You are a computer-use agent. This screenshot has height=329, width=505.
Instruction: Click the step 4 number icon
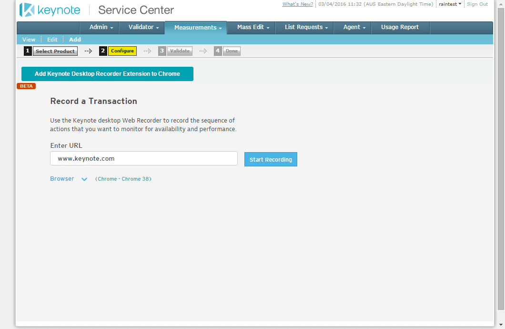point(218,51)
